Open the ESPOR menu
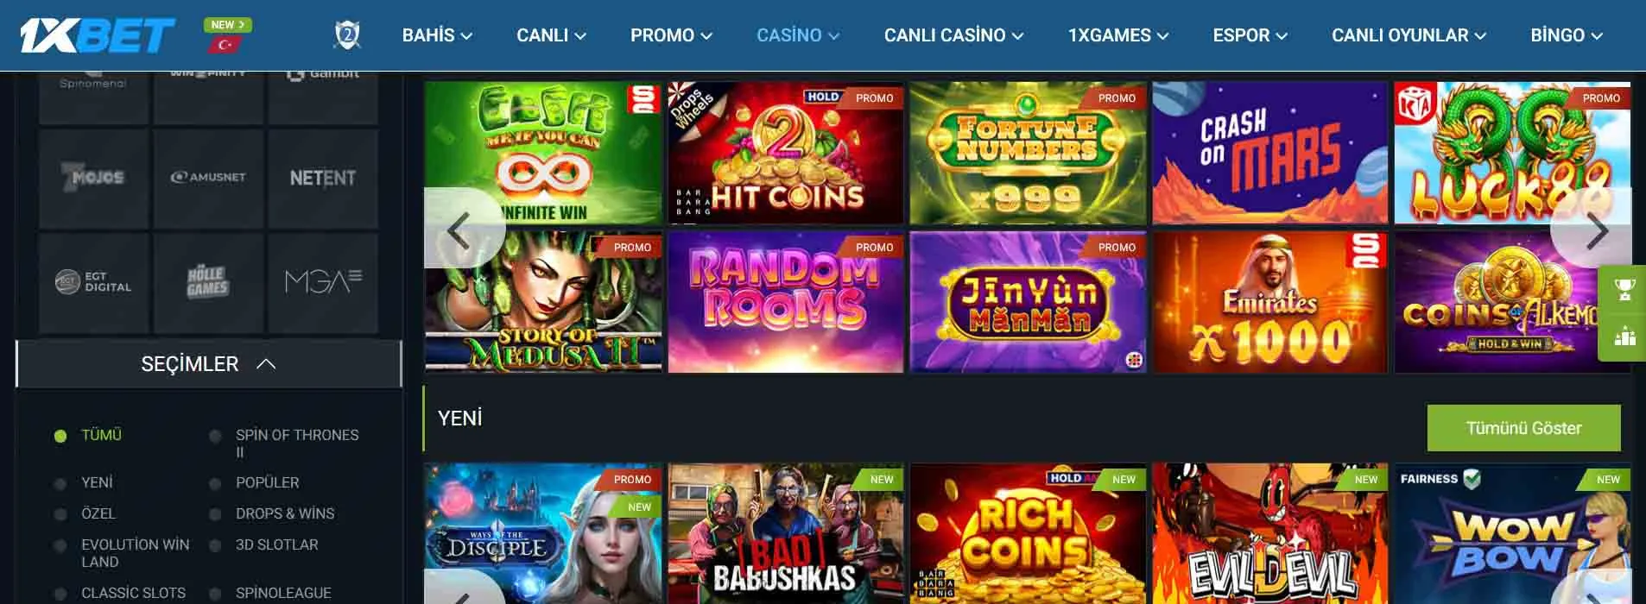 pos(1250,35)
